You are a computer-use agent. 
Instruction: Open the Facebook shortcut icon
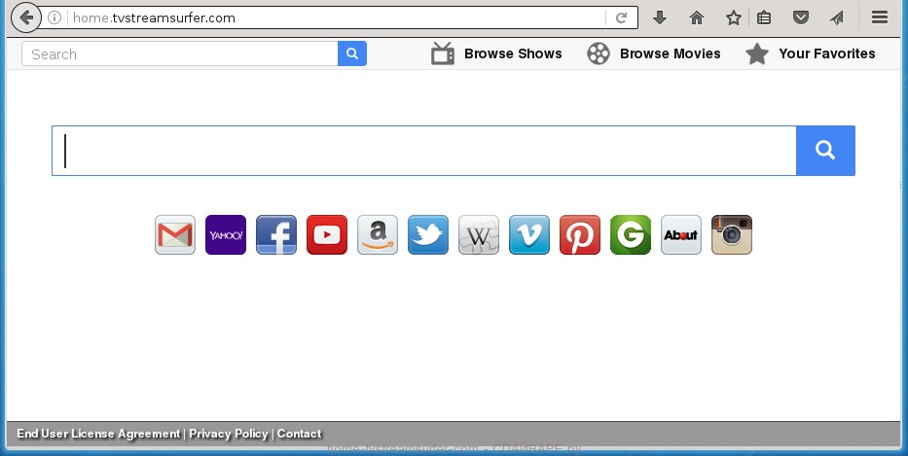276,235
